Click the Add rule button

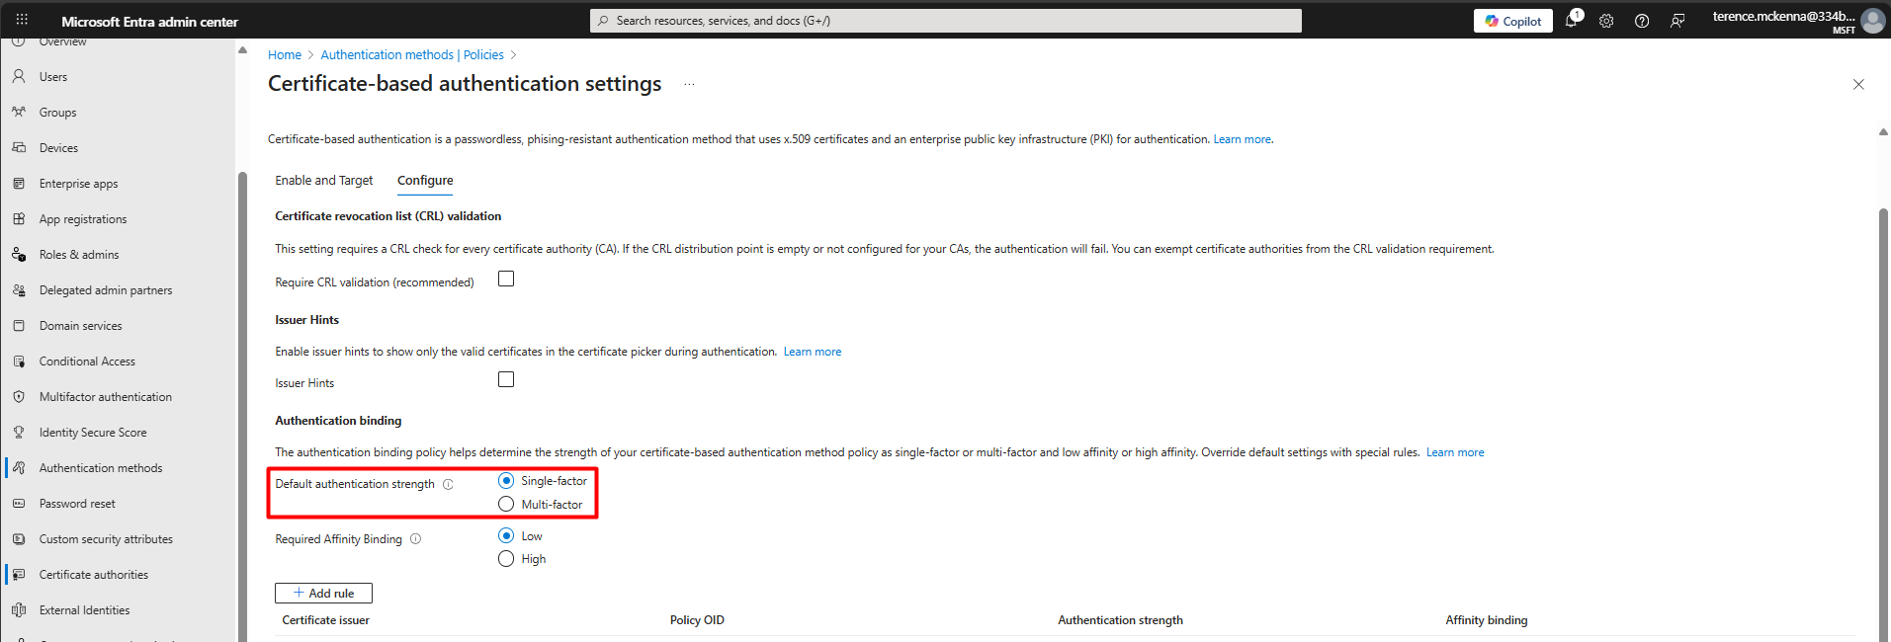click(x=323, y=594)
